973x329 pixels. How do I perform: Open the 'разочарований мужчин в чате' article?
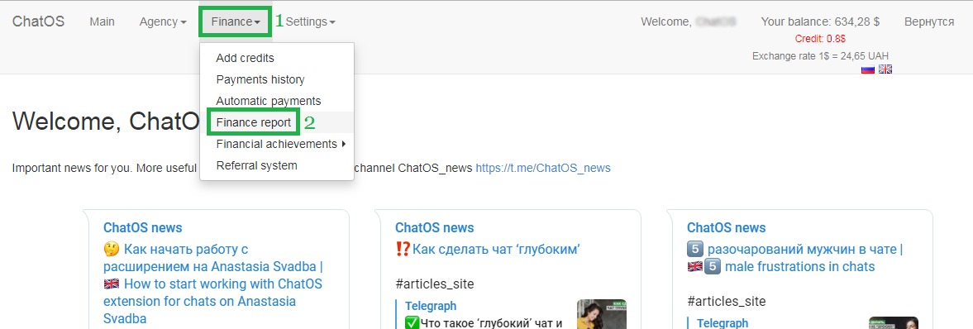click(x=795, y=258)
